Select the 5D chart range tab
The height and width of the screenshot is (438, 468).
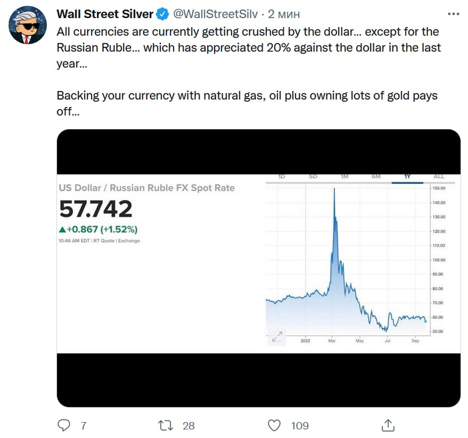click(313, 177)
